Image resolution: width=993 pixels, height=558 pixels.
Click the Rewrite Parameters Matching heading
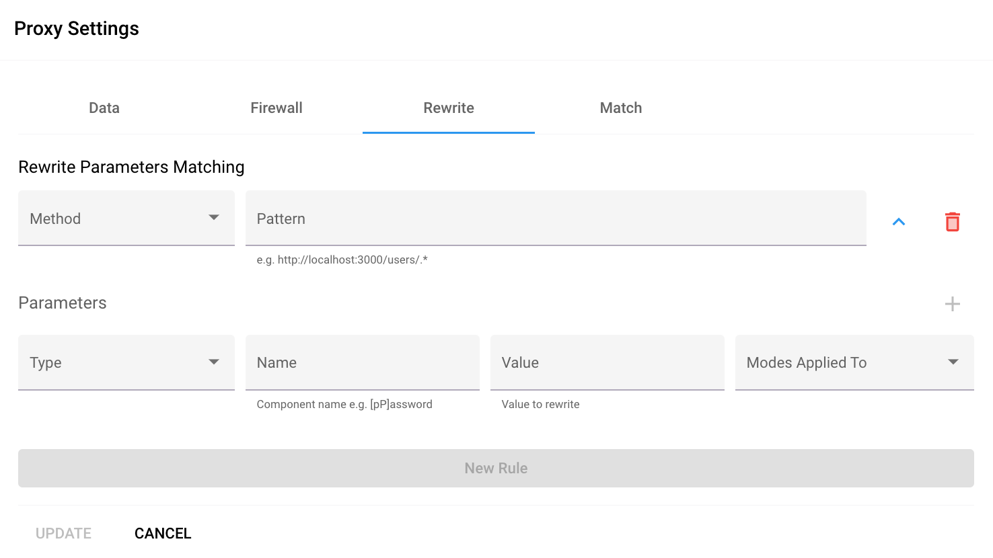click(x=131, y=167)
